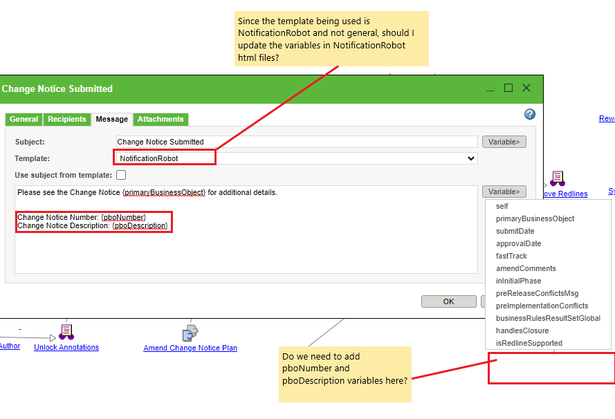Open the Variable> button next to Subject

pos(504,142)
